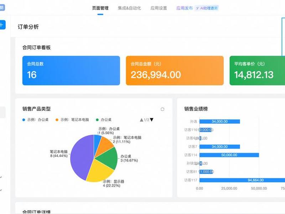Click the 销售产品类型 heading
The width and height of the screenshot is (285, 214).
click(x=36, y=109)
